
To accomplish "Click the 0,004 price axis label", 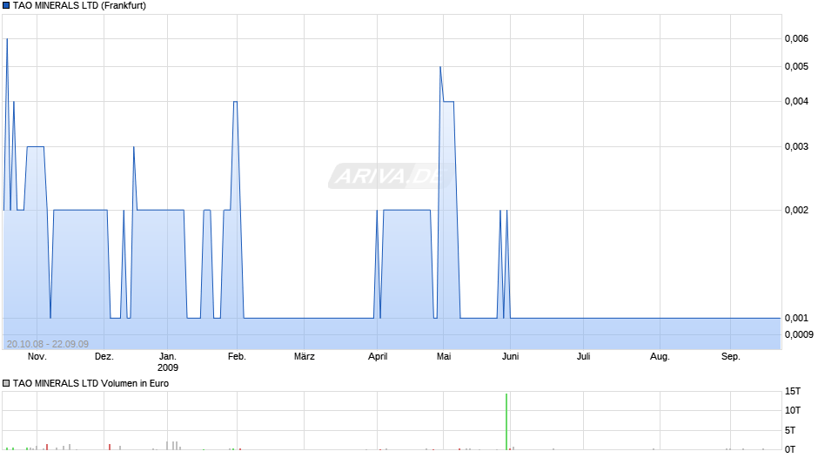I will (x=796, y=101).
